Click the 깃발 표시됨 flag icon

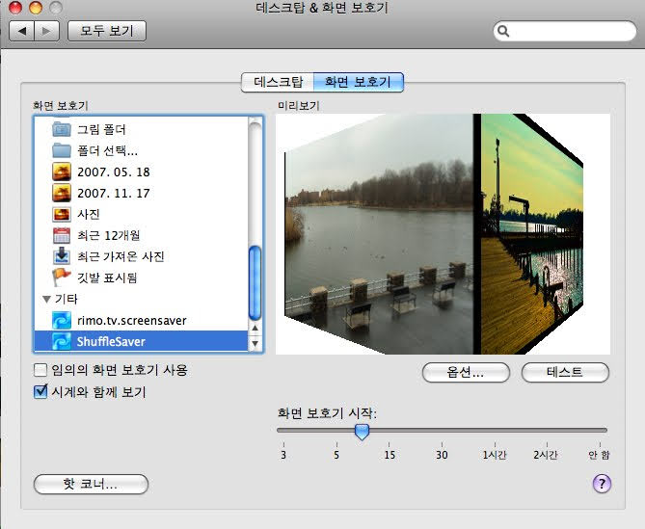tap(62, 278)
